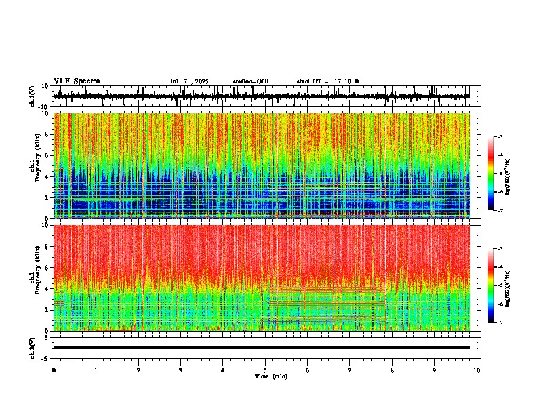Image resolution: width=537 pixels, height=415 pixels.
Task: Click the ch.1 voltage waveform trace panel
Action: click(266, 96)
